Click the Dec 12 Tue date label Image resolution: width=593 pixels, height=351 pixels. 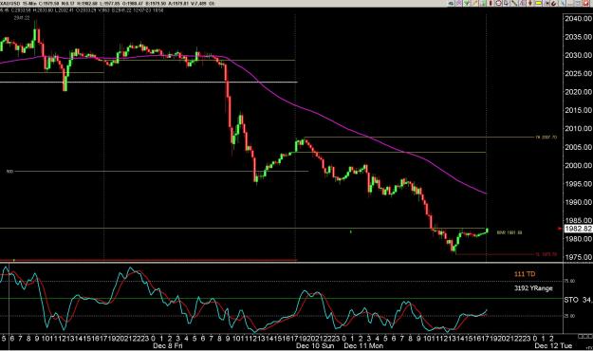pos(553,345)
